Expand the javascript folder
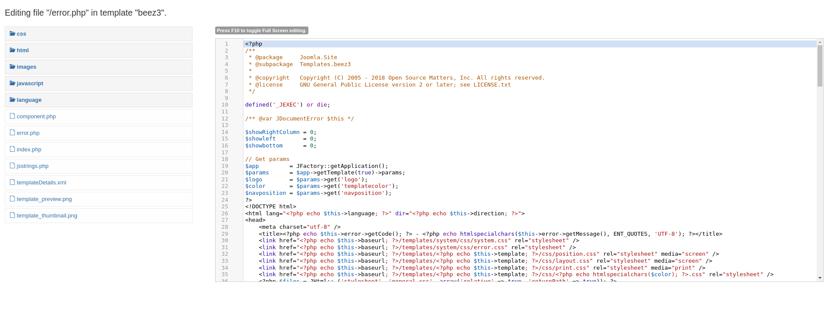Image resolution: width=828 pixels, height=311 pixels. tap(98, 84)
